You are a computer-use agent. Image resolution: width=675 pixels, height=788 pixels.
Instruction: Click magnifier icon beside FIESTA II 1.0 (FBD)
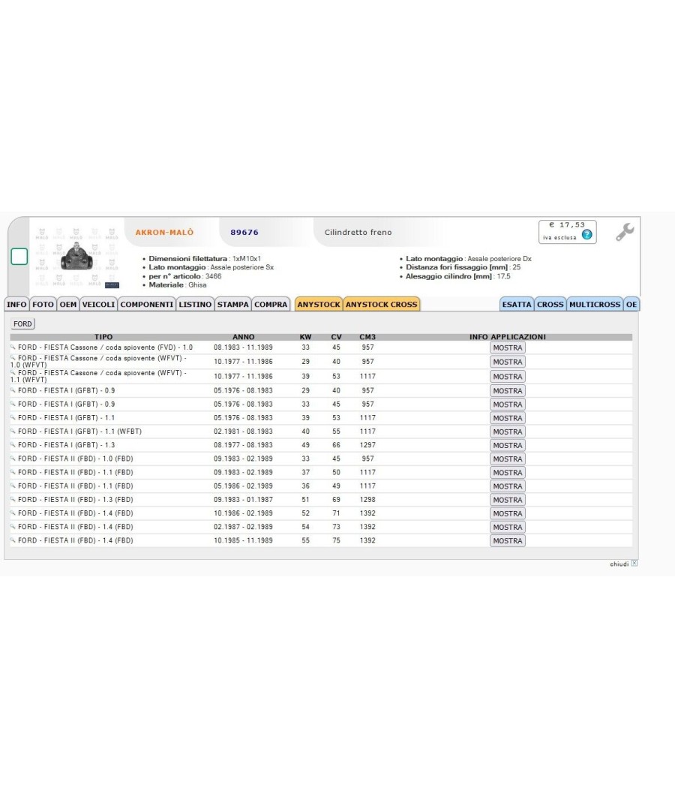tap(13, 459)
